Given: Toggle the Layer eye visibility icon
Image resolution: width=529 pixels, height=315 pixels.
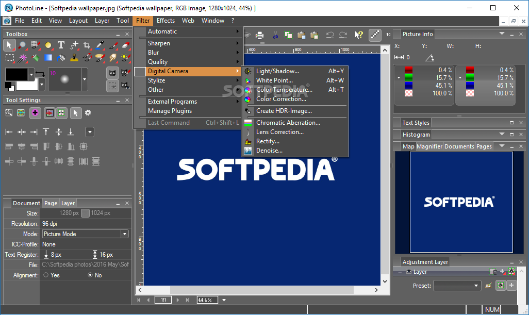Looking at the screenshot, I should point(409,272).
